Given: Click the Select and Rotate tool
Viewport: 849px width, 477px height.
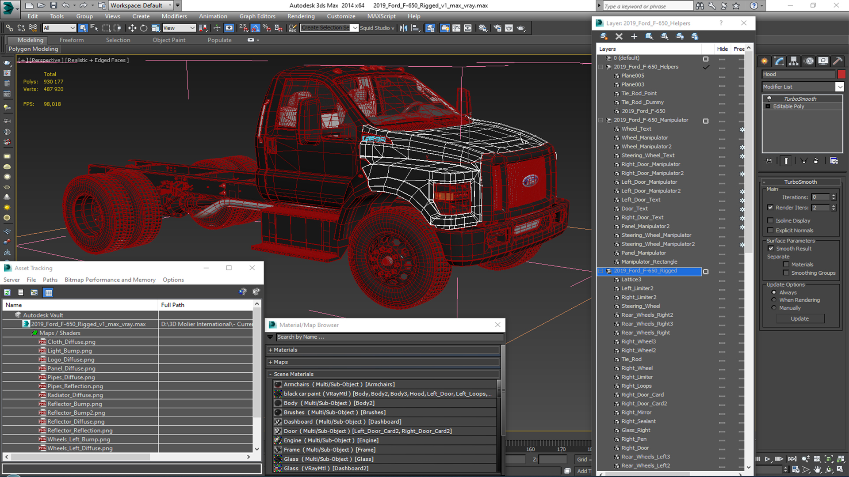Looking at the screenshot, I should pyautogui.click(x=144, y=28).
